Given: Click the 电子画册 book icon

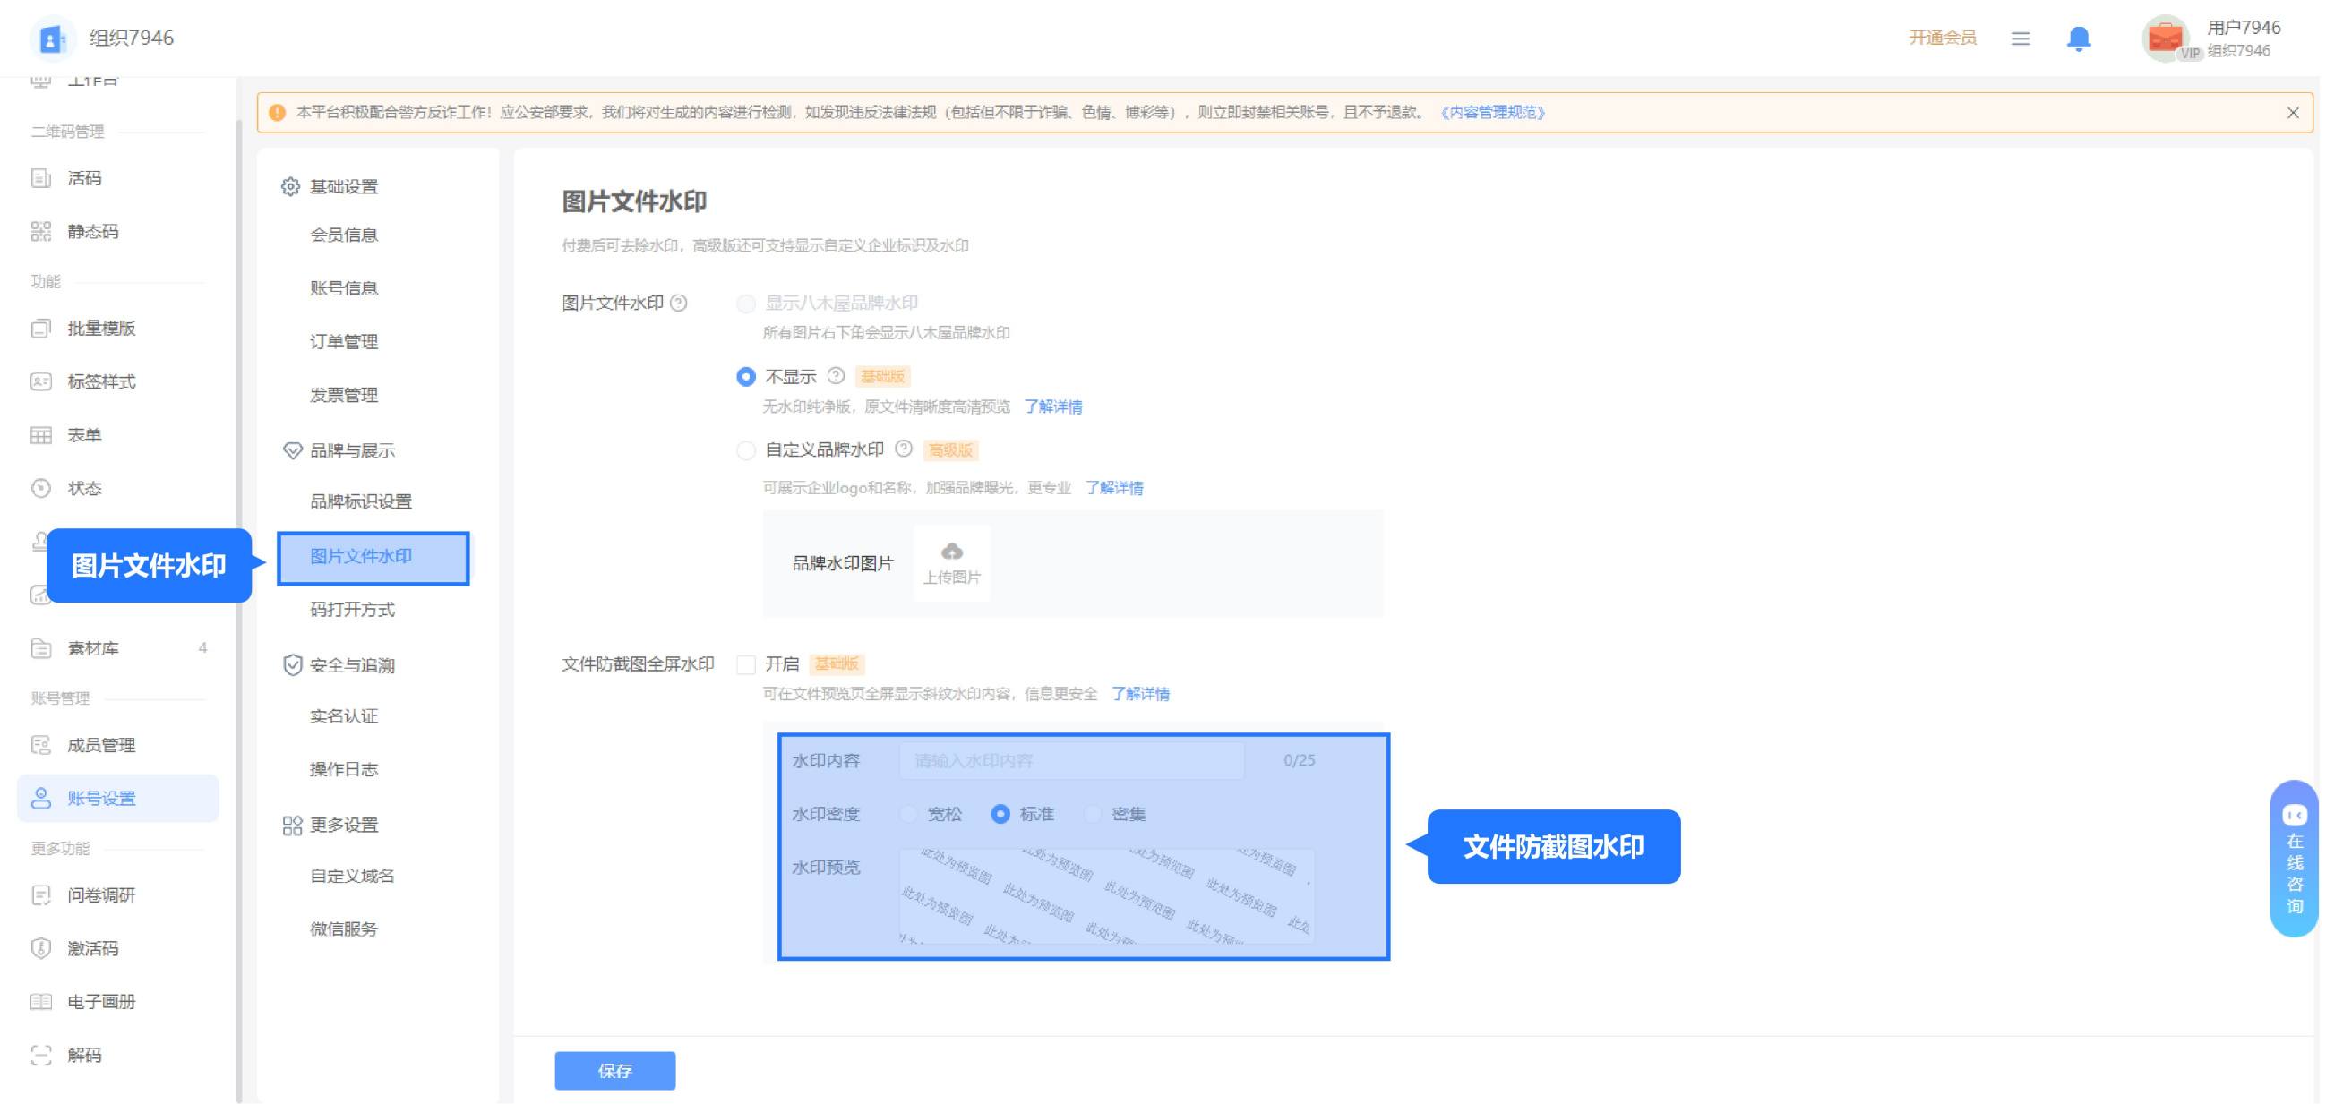Looking at the screenshot, I should click(x=41, y=1001).
